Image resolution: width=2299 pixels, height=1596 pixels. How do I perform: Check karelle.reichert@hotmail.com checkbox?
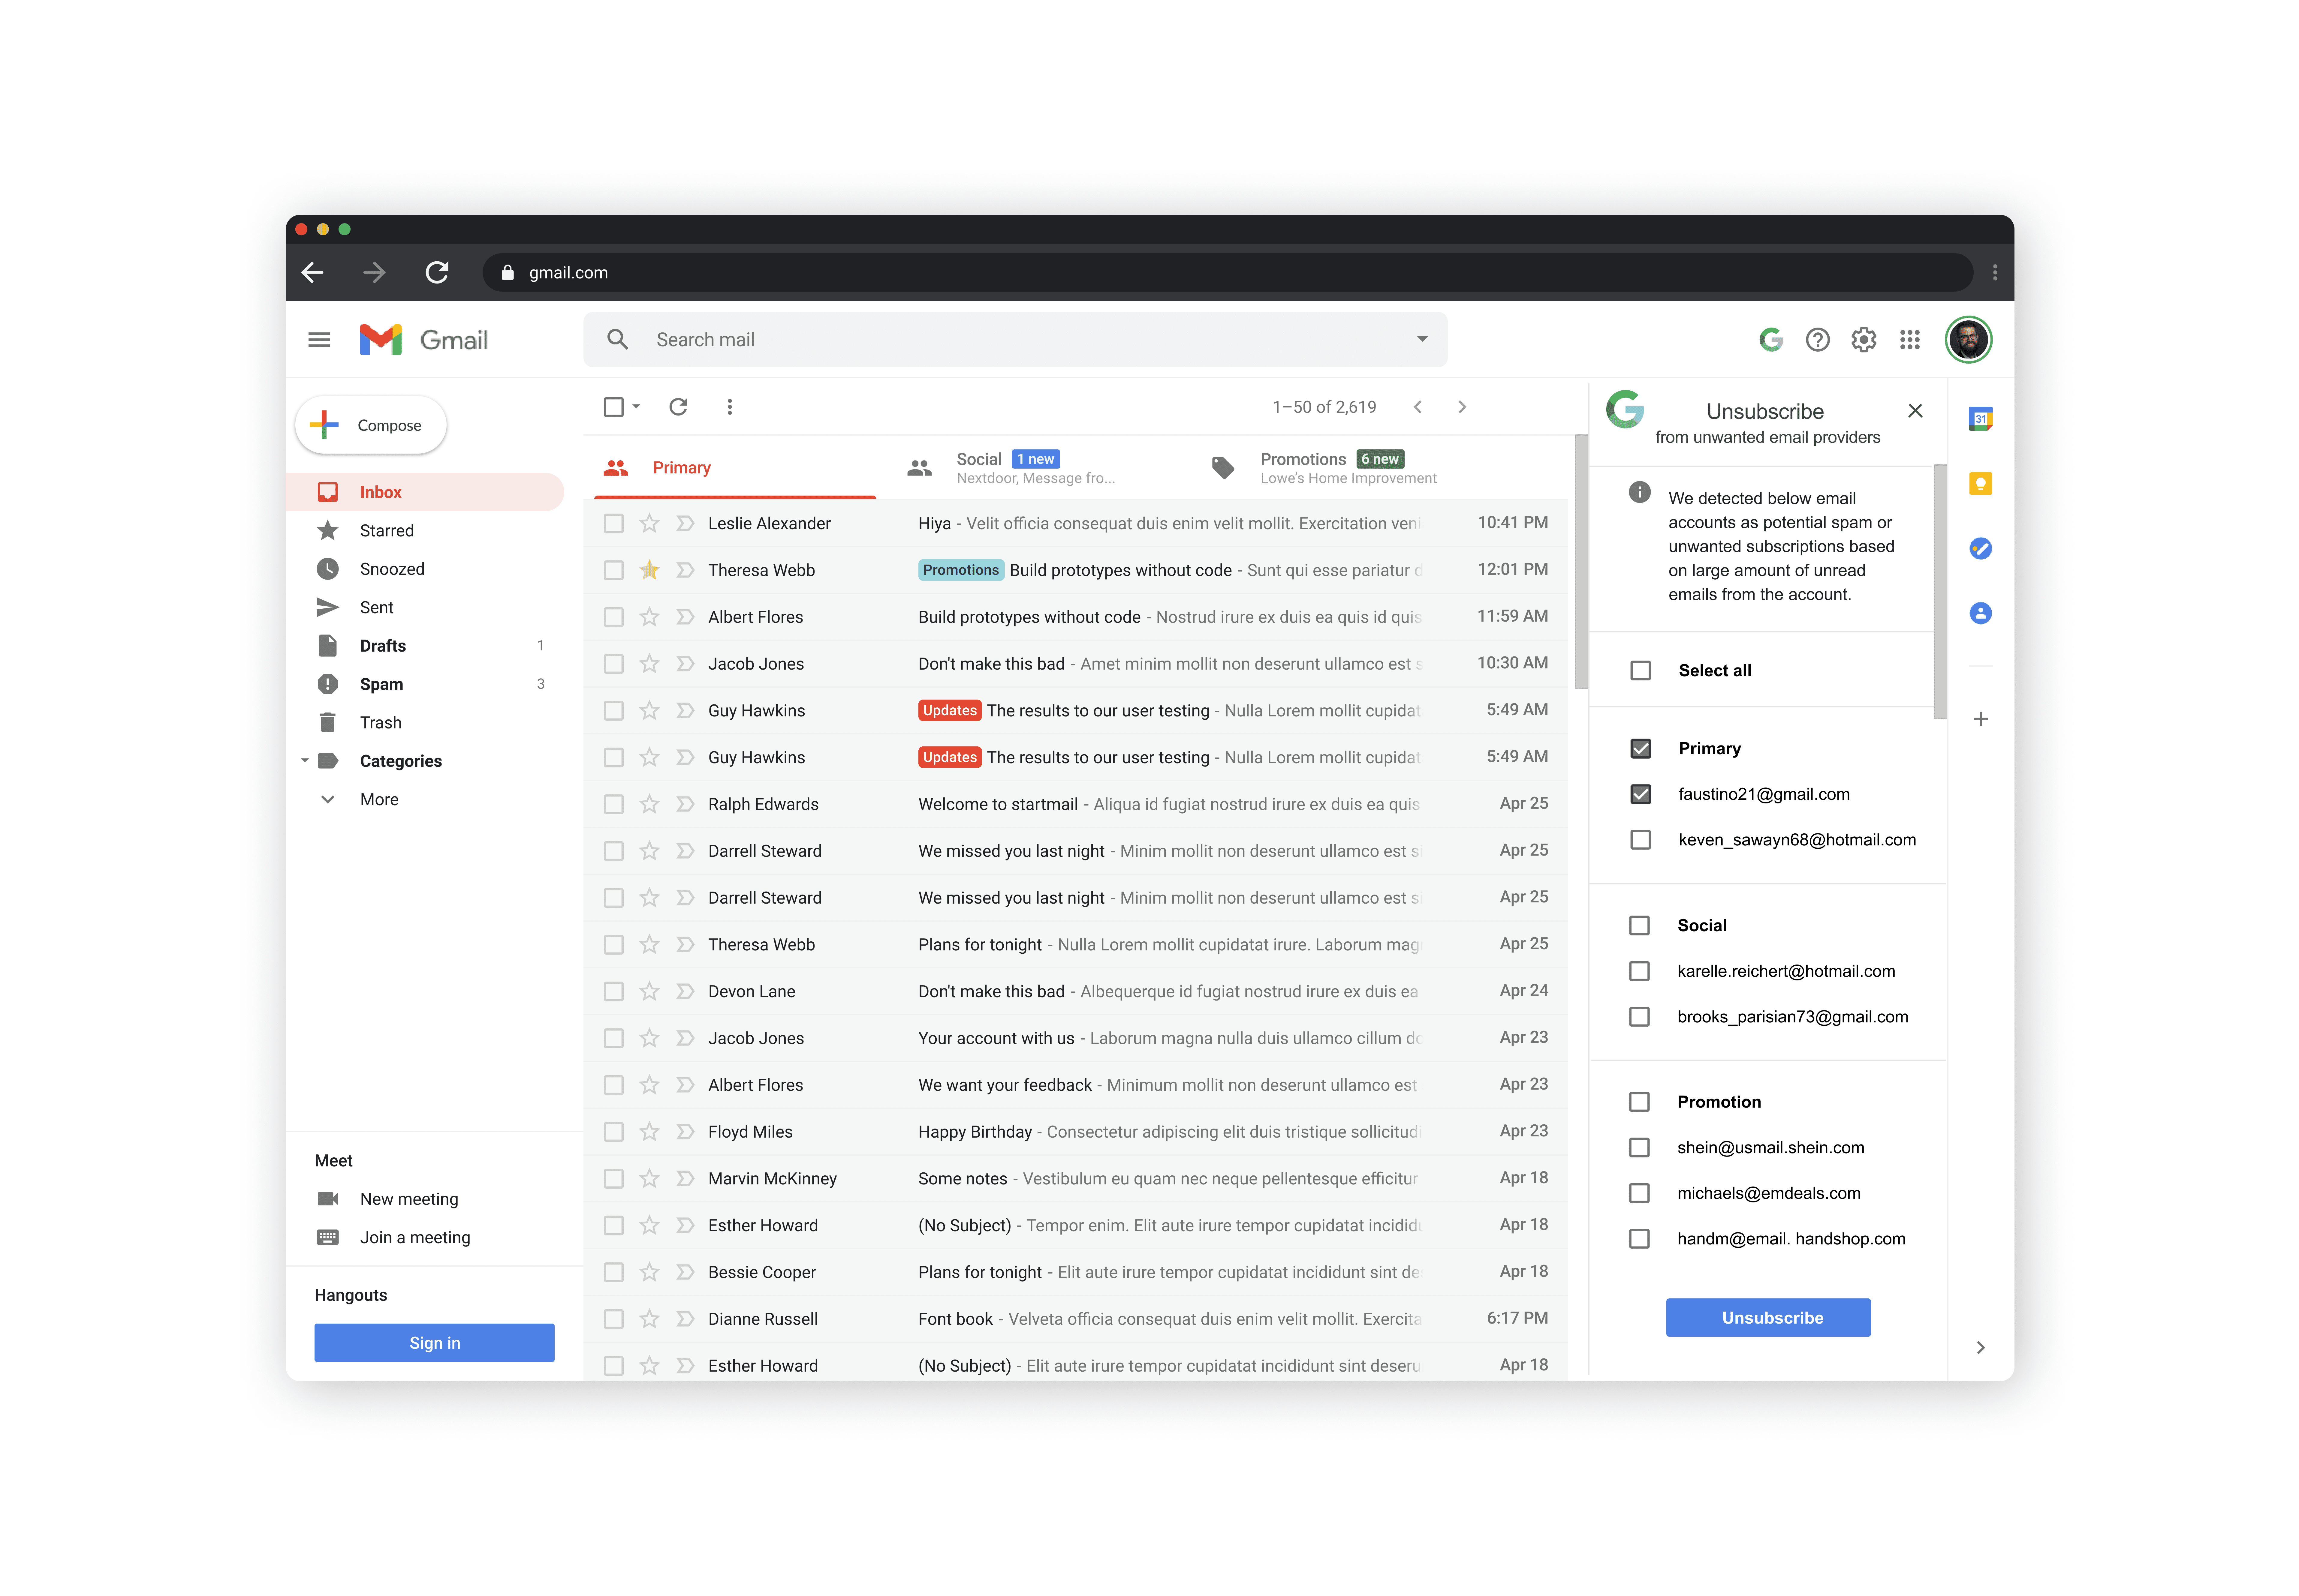tap(1640, 971)
